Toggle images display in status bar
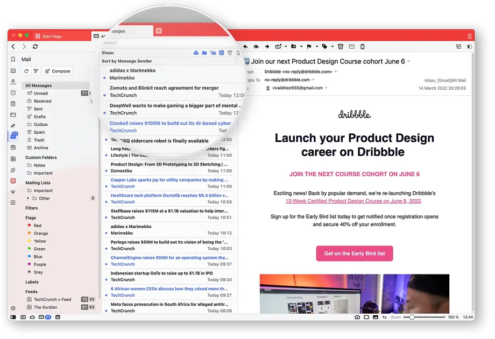 point(376,317)
